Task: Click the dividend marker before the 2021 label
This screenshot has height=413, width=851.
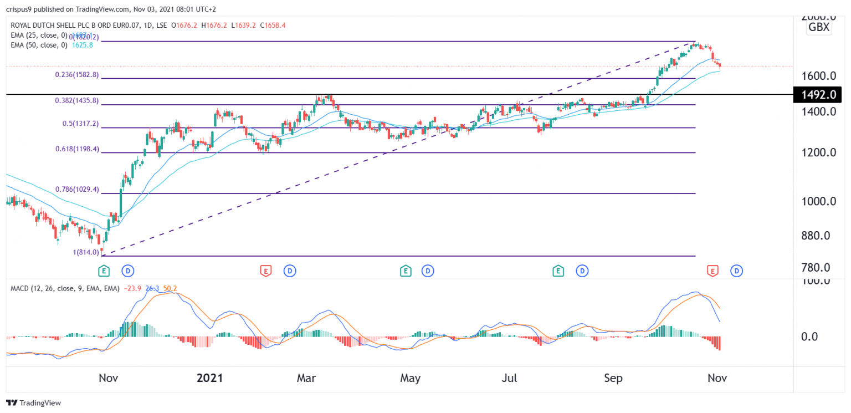Action: coord(128,271)
